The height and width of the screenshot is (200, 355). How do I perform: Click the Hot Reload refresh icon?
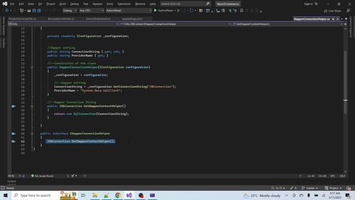coord(191,11)
